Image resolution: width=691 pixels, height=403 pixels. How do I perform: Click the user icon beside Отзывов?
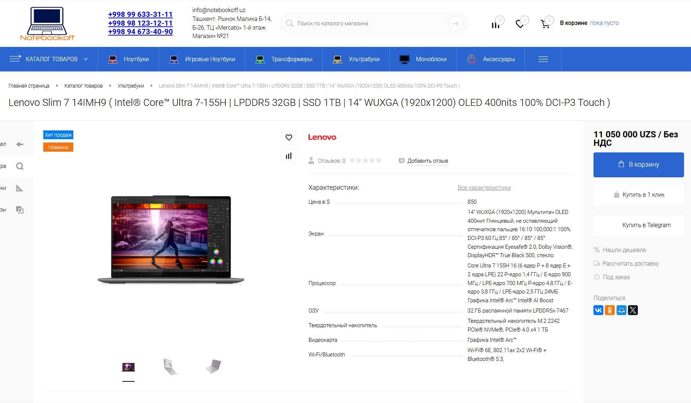pos(311,160)
